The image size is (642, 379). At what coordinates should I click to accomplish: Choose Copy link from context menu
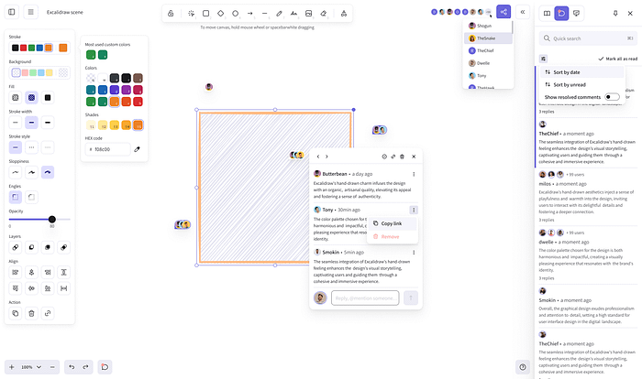392,223
